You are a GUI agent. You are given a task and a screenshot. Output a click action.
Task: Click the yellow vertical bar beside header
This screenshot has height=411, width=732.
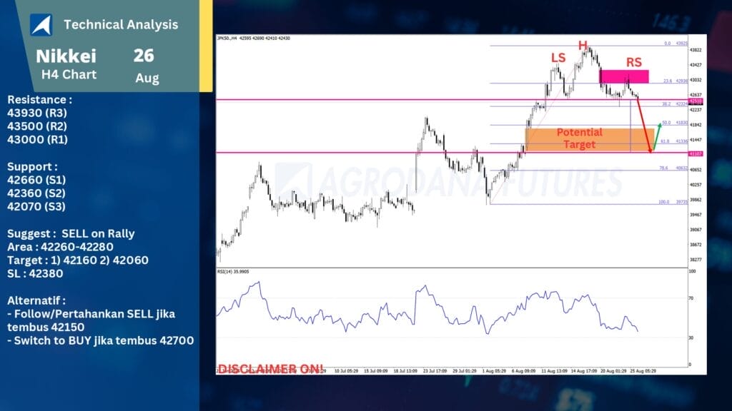pos(206,46)
